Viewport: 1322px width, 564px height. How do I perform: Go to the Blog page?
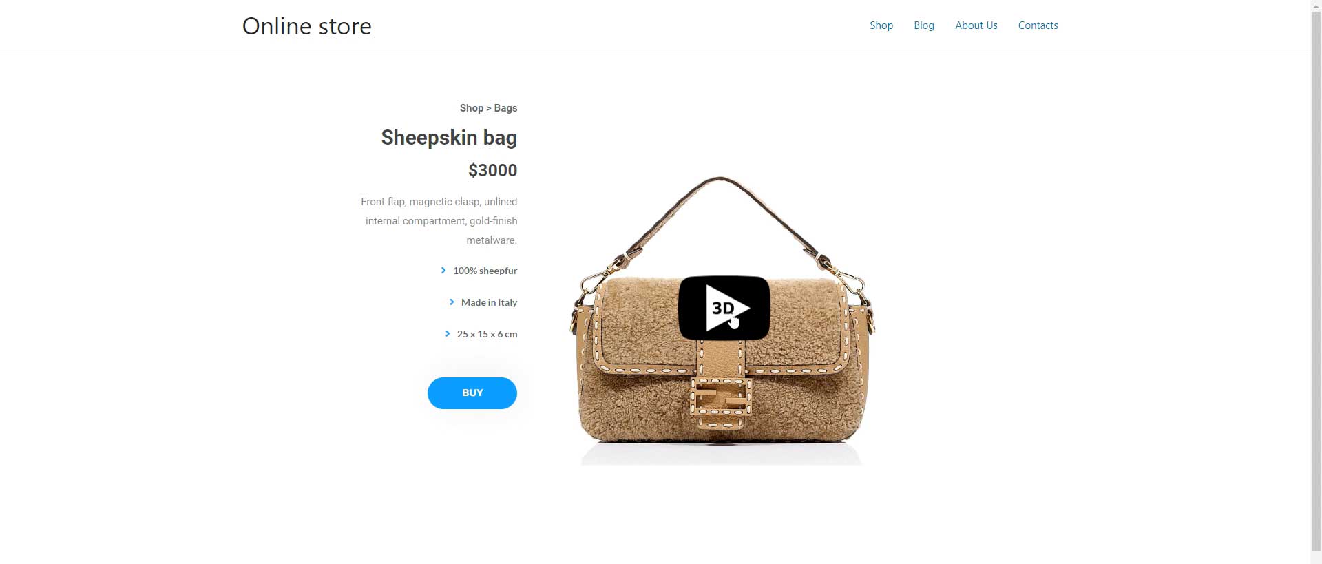pos(923,25)
